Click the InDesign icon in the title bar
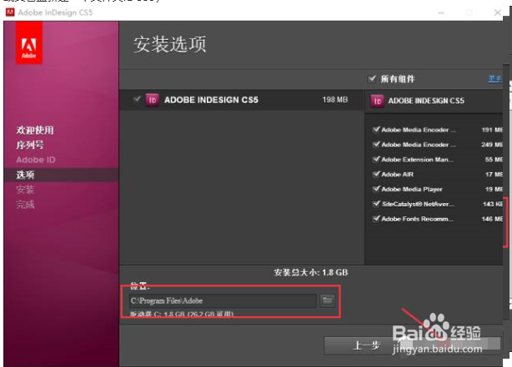The width and height of the screenshot is (512, 367). pos(10,12)
